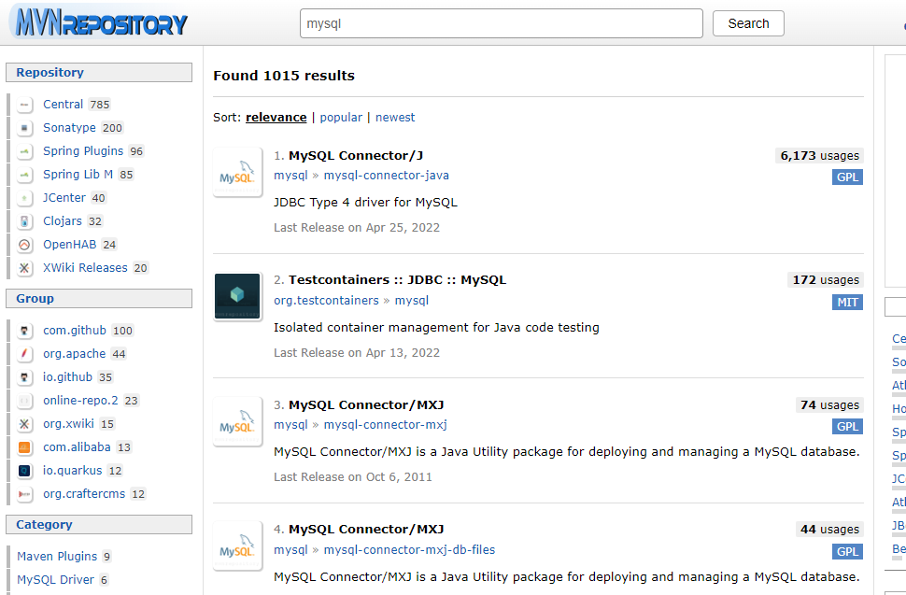Click the io.quarkus group icon
The height and width of the screenshot is (595, 906).
(24, 471)
